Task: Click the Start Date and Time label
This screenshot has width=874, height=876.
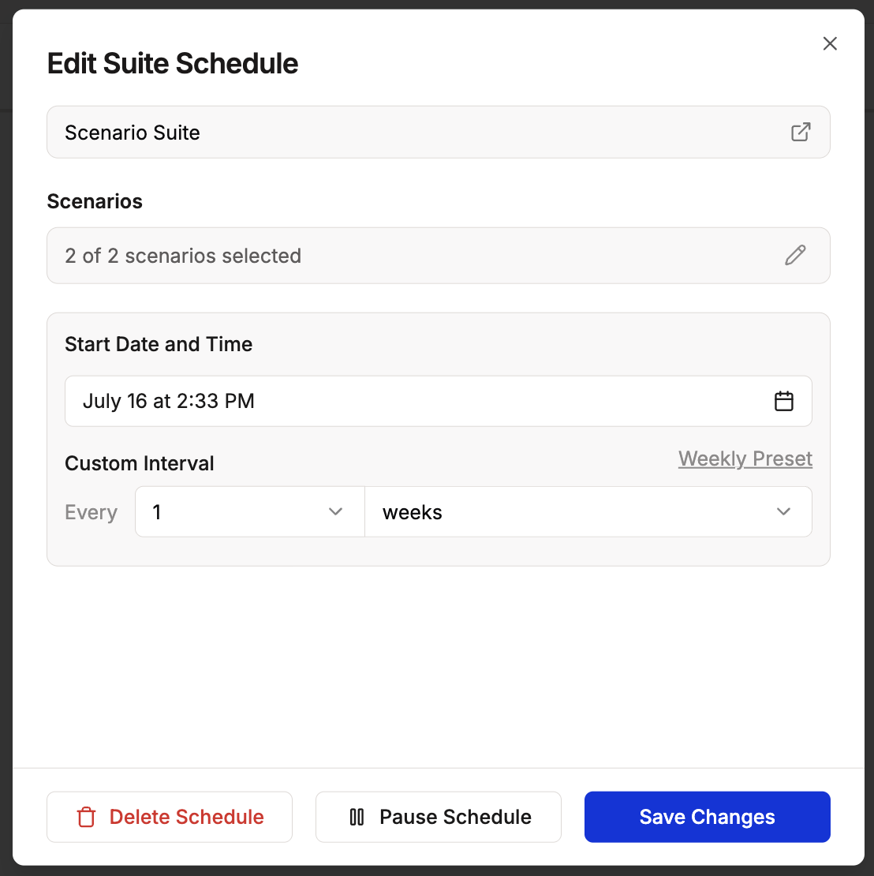Action: [159, 344]
